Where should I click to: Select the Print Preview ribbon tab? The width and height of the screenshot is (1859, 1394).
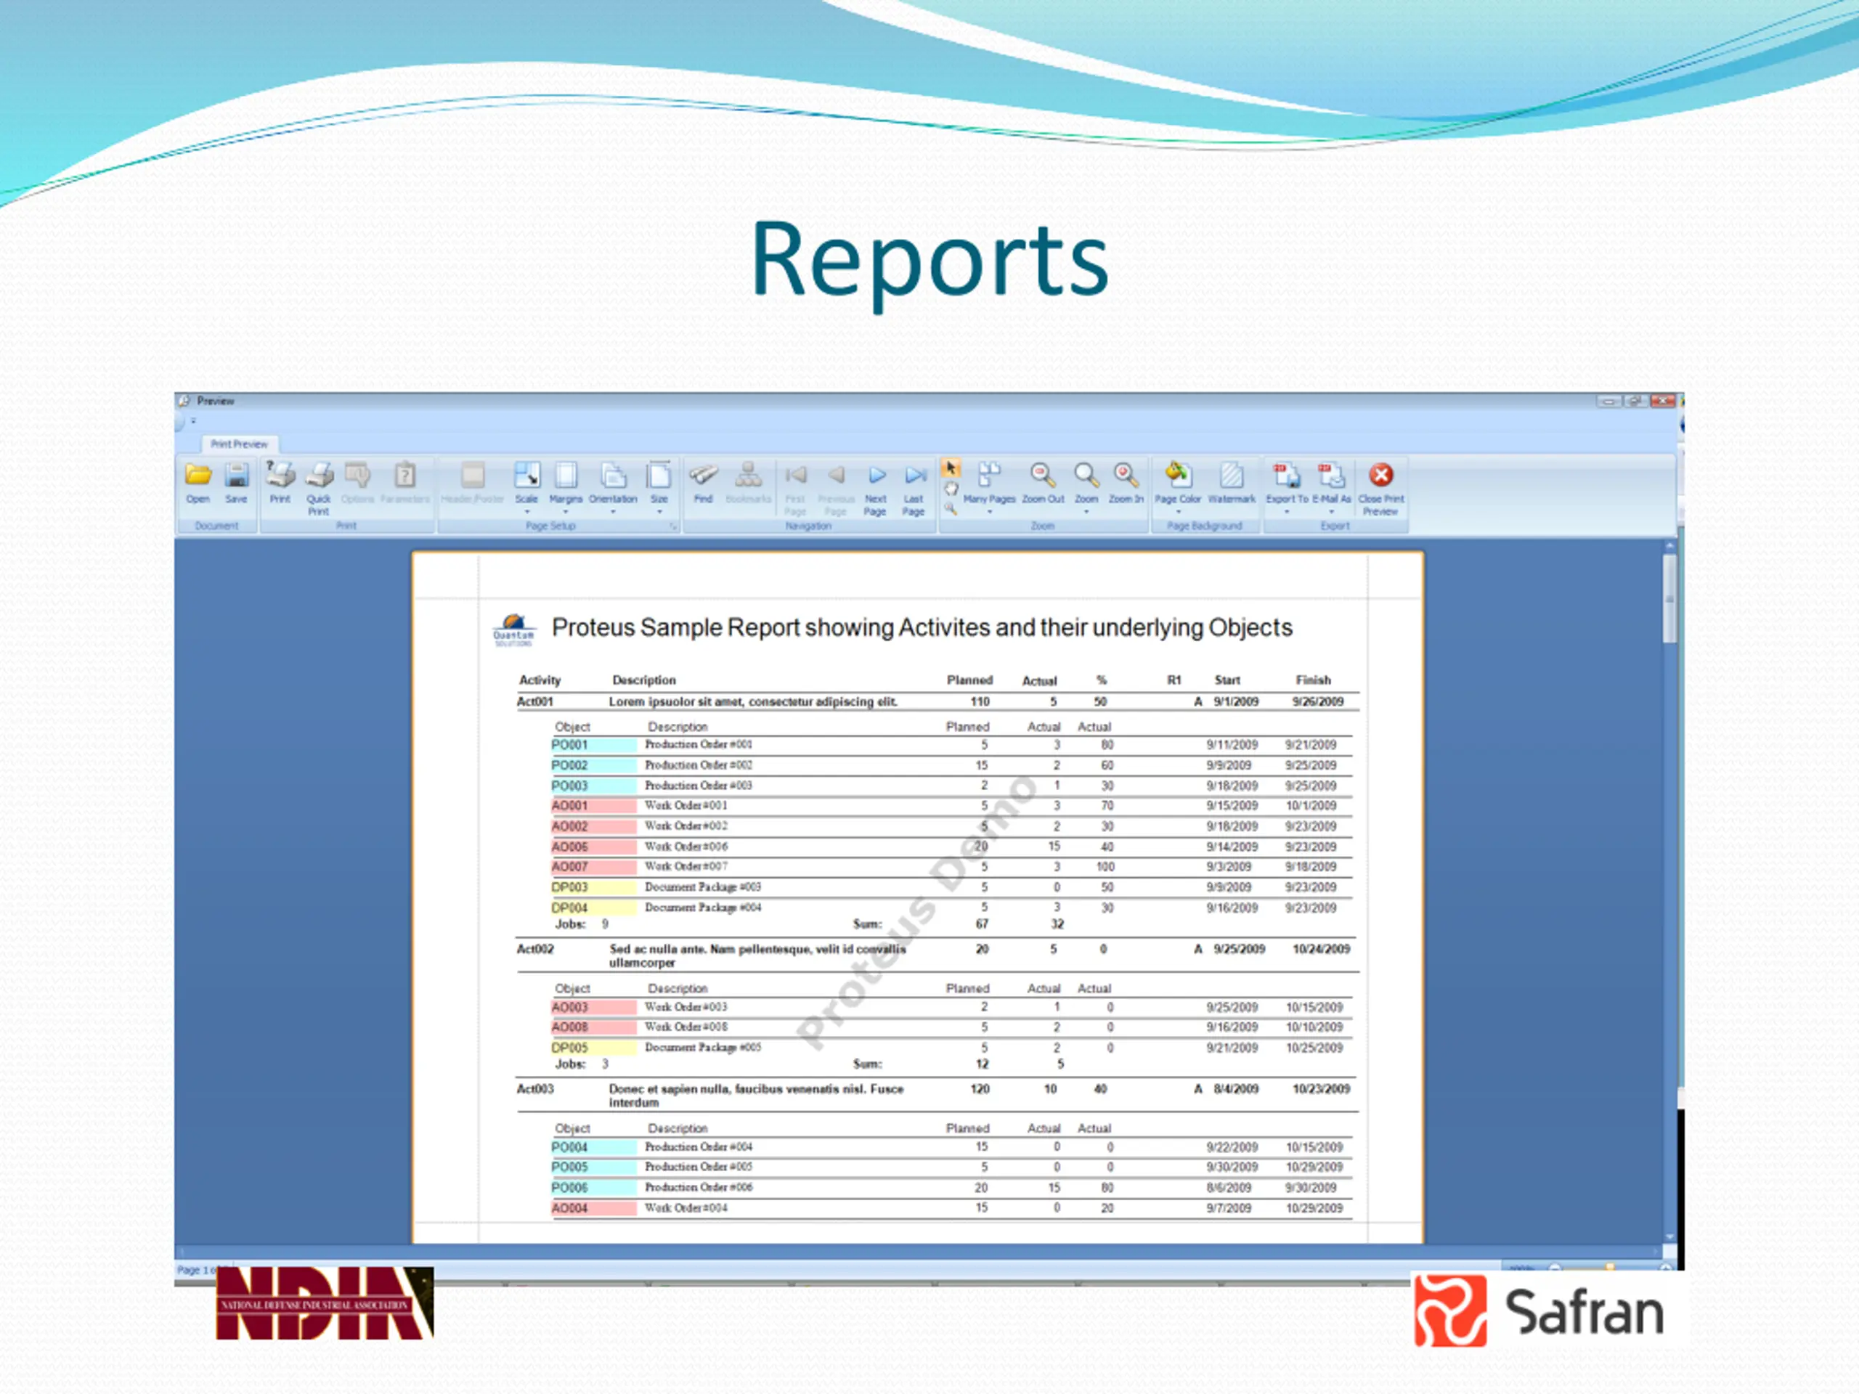click(x=240, y=444)
